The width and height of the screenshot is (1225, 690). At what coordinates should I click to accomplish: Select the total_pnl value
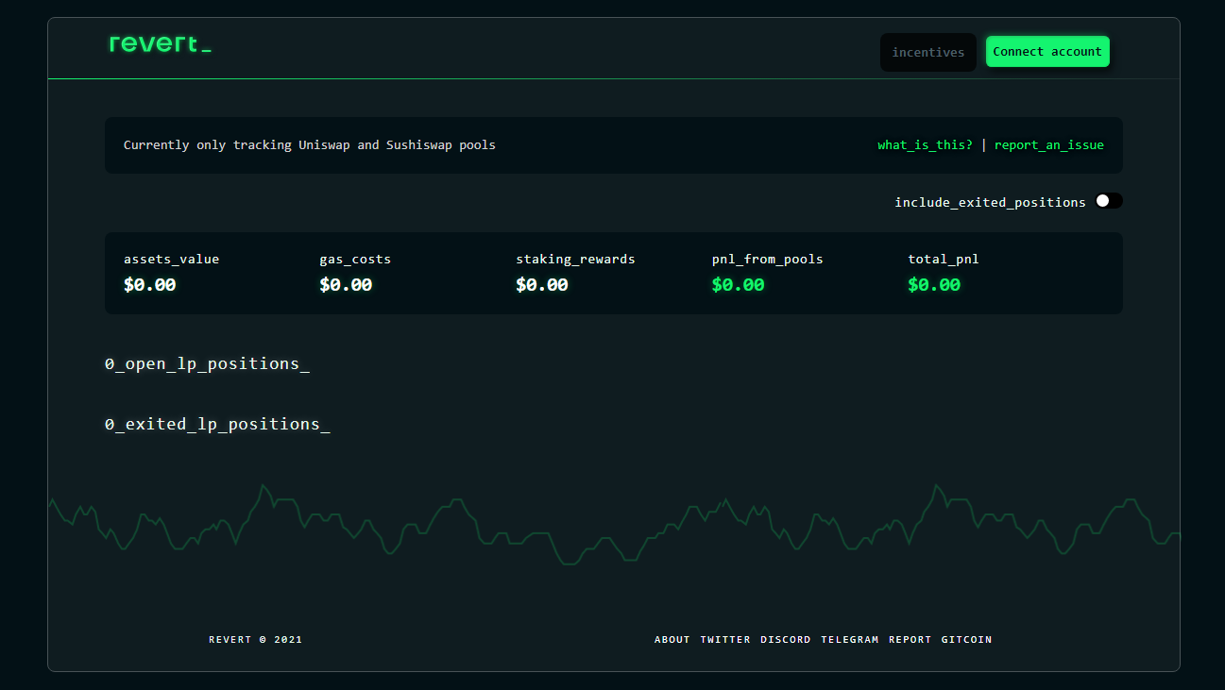[x=934, y=285]
